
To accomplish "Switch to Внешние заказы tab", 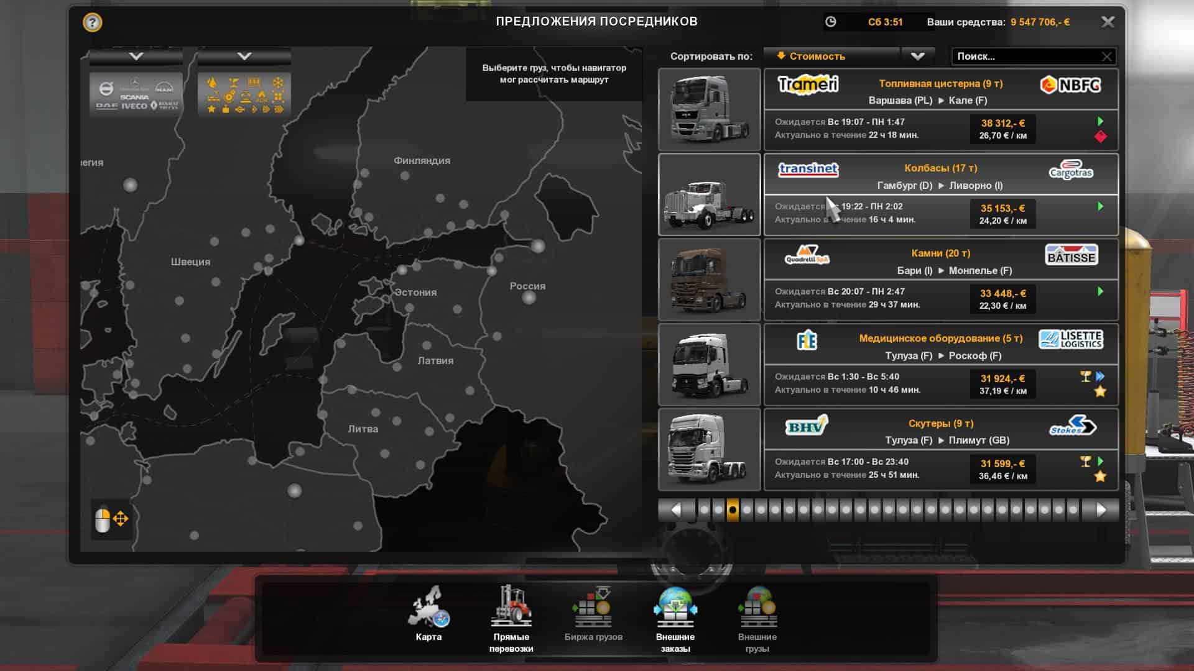I will pos(675,617).
